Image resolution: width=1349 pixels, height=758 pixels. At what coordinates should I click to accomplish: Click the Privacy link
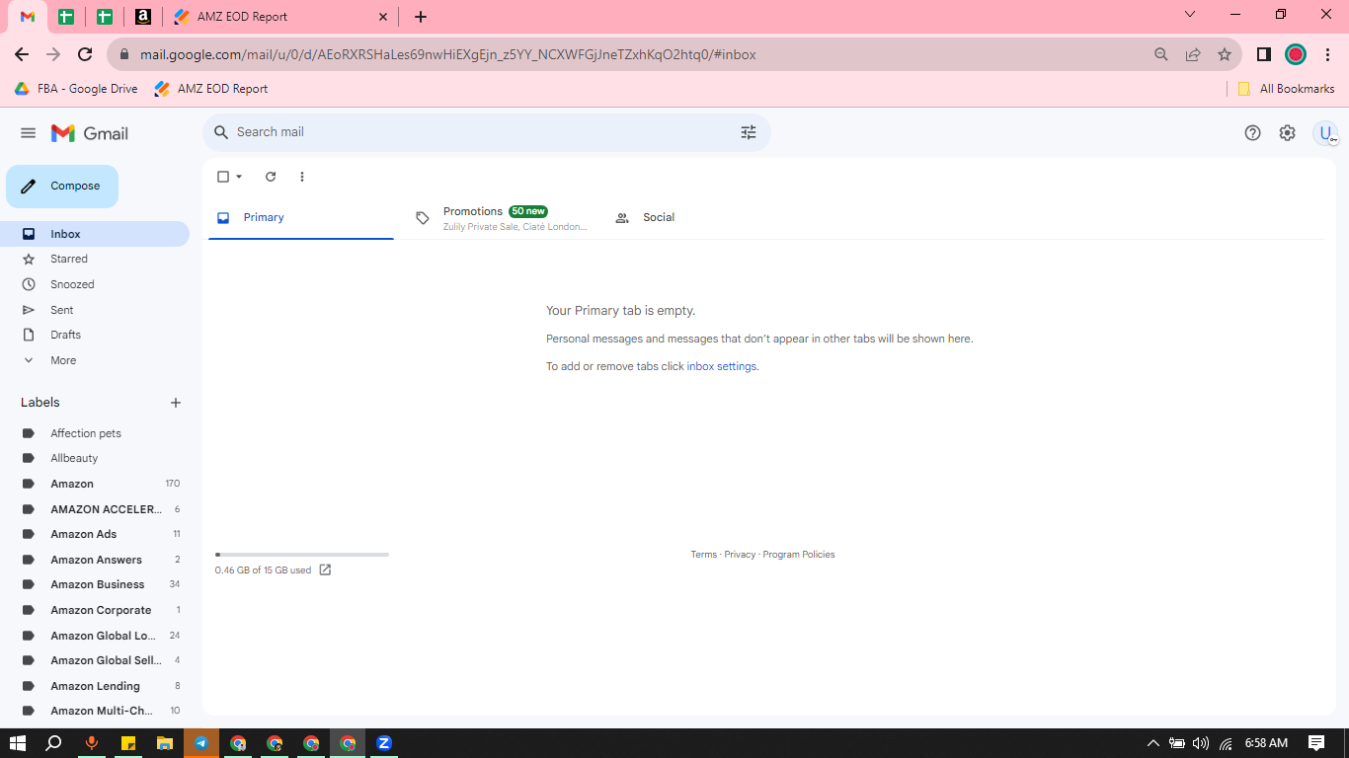[x=740, y=555]
